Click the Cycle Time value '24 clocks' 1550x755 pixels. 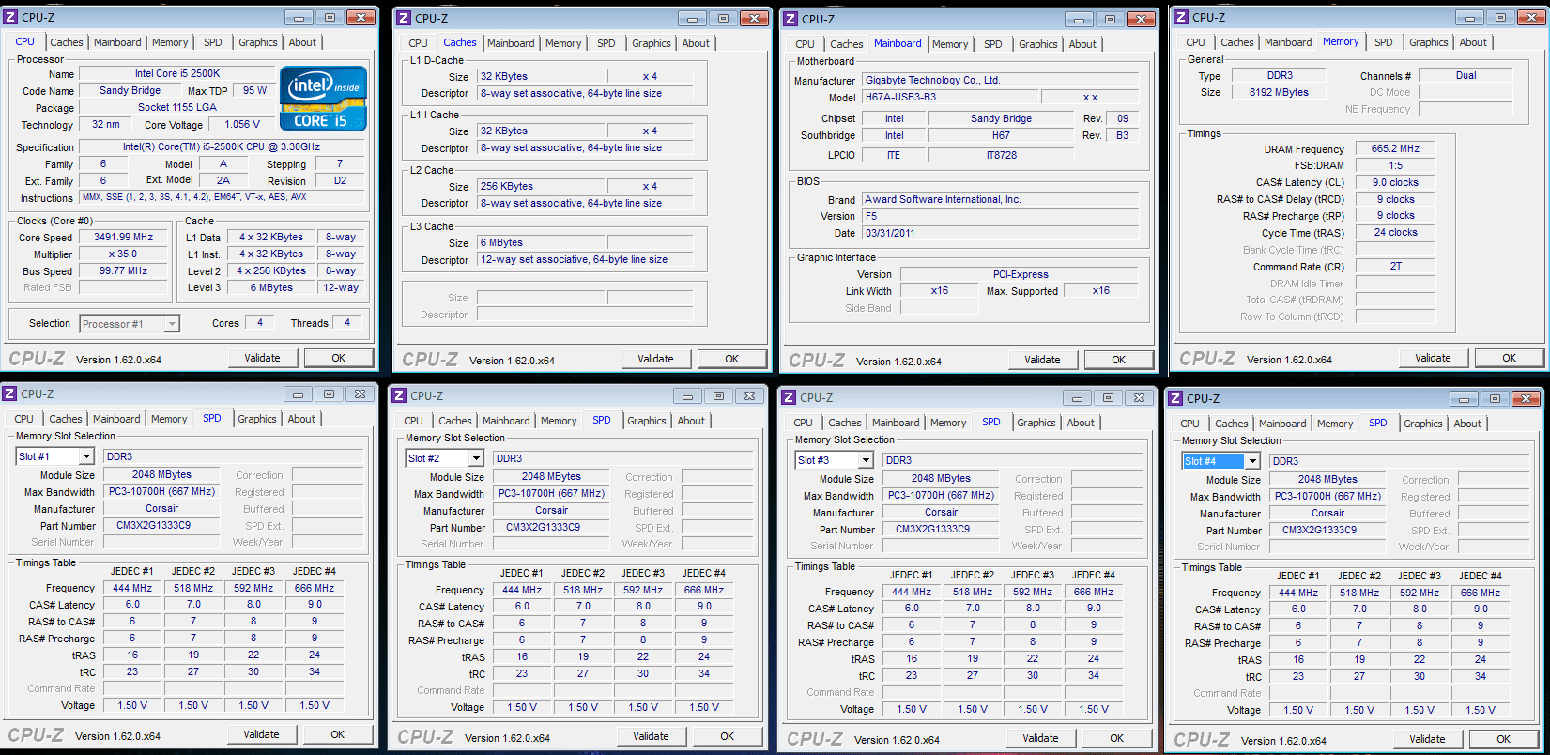[x=1395, y=232]
